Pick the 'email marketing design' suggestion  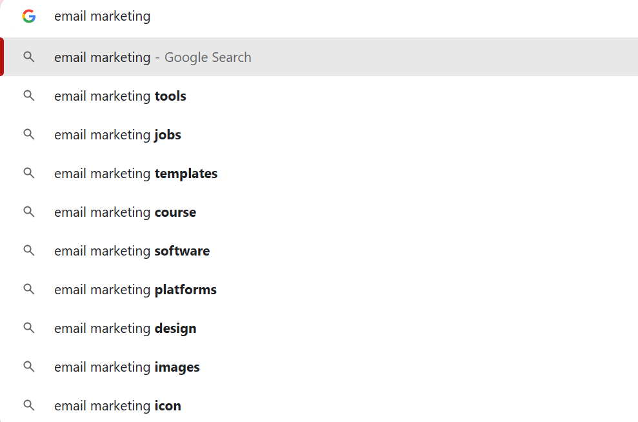[125, 328]
